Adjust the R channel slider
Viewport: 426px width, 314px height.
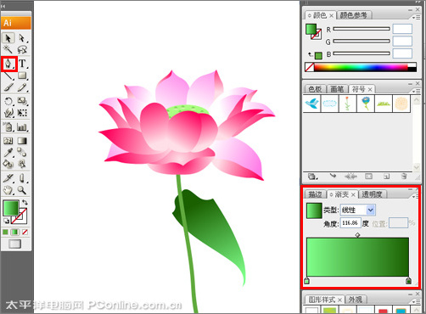[362, 29]
